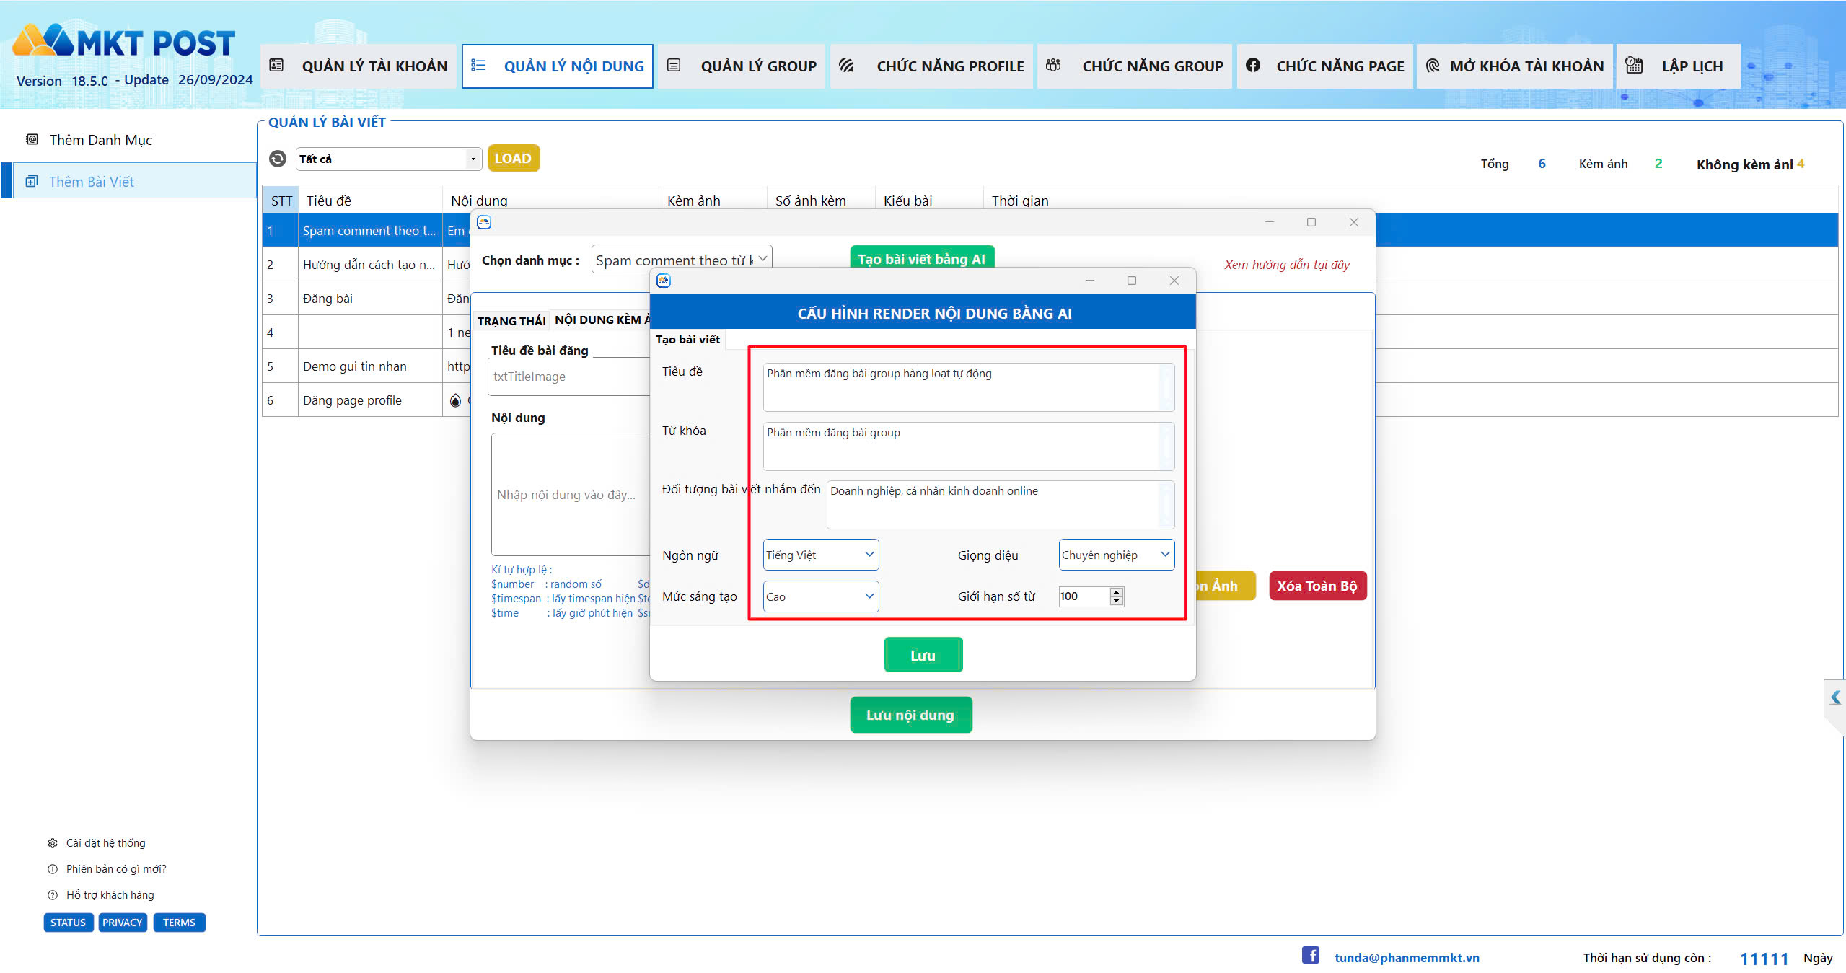The width and height of the screenshot is (1846, 973).
Task: Open Chức Năng Page menu
Action: pyautogui.click(x=1325, y=66)
